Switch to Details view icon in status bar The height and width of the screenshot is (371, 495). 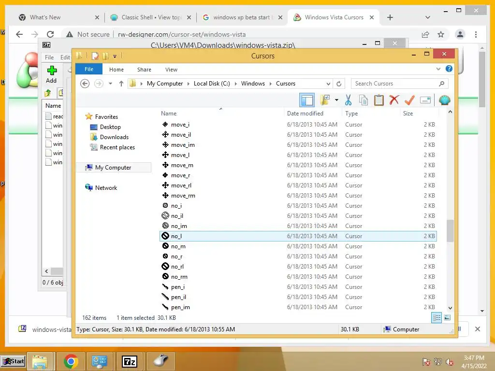[x=437, y=318]
